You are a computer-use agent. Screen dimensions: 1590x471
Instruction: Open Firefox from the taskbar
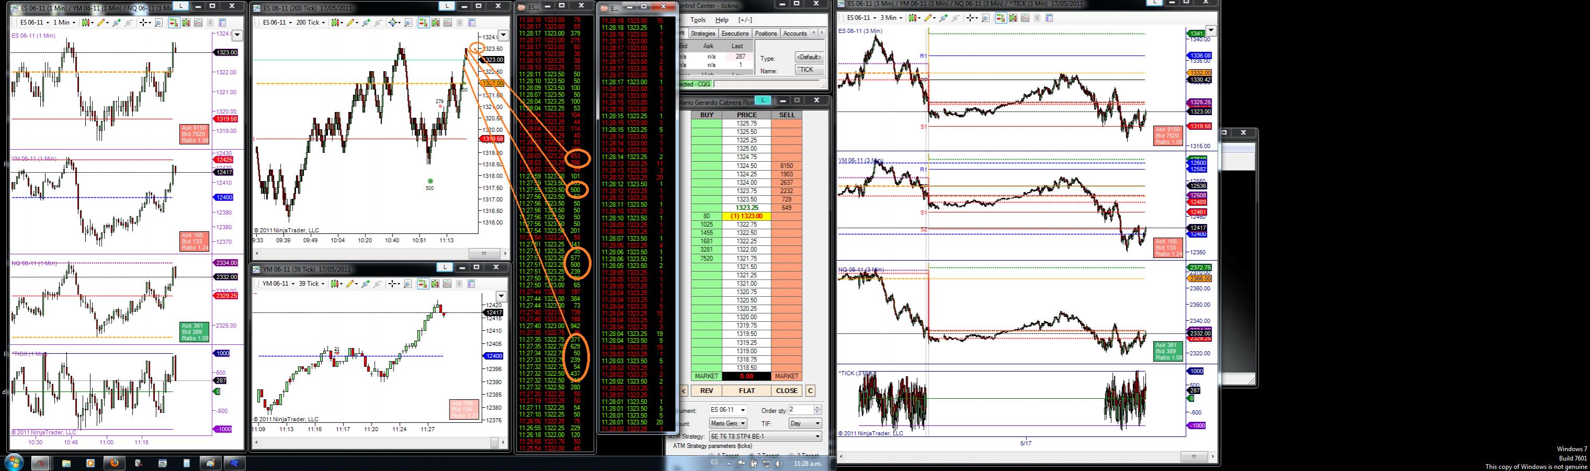pyautogui.click(x=114, y=462)
